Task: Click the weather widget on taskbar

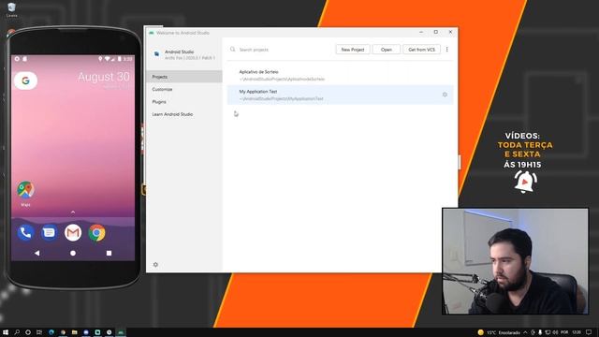Action: 499,332
